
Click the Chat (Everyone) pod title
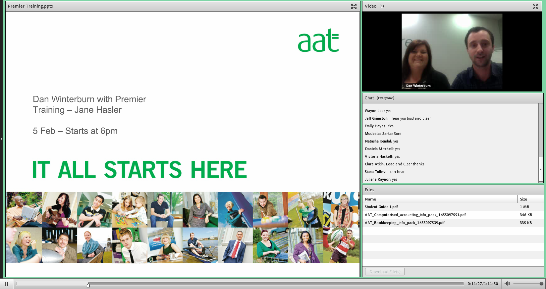pyautogui.click(x=379, y=98)
